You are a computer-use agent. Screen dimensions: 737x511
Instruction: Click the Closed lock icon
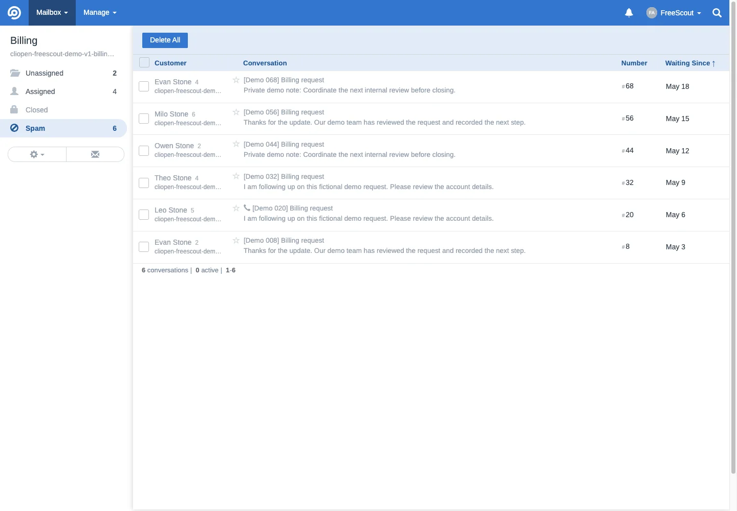tap(14, 109)
